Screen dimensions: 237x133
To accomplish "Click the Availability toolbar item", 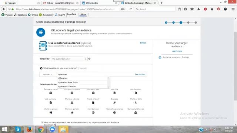I will (46, 15).
